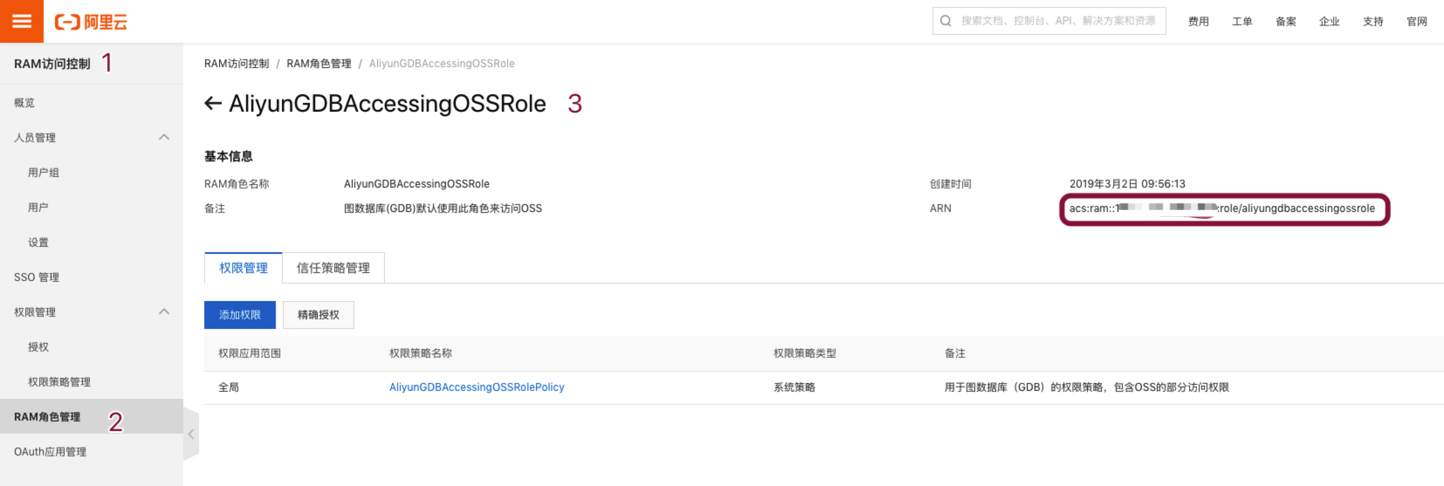Click the 权限应用范围 column header
The width and height of the screenshot is (1444, 486).
250,353
